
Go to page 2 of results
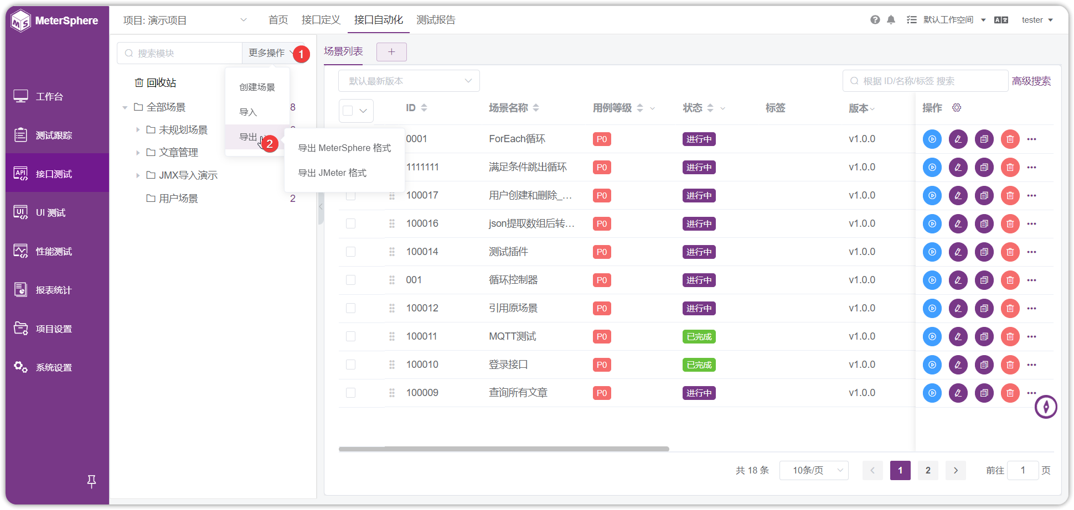coord(928,470)
